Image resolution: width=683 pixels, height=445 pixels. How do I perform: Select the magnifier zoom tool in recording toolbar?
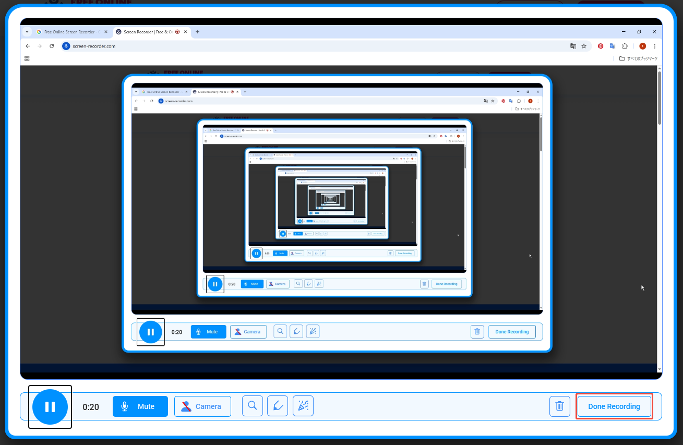point(253,406)
